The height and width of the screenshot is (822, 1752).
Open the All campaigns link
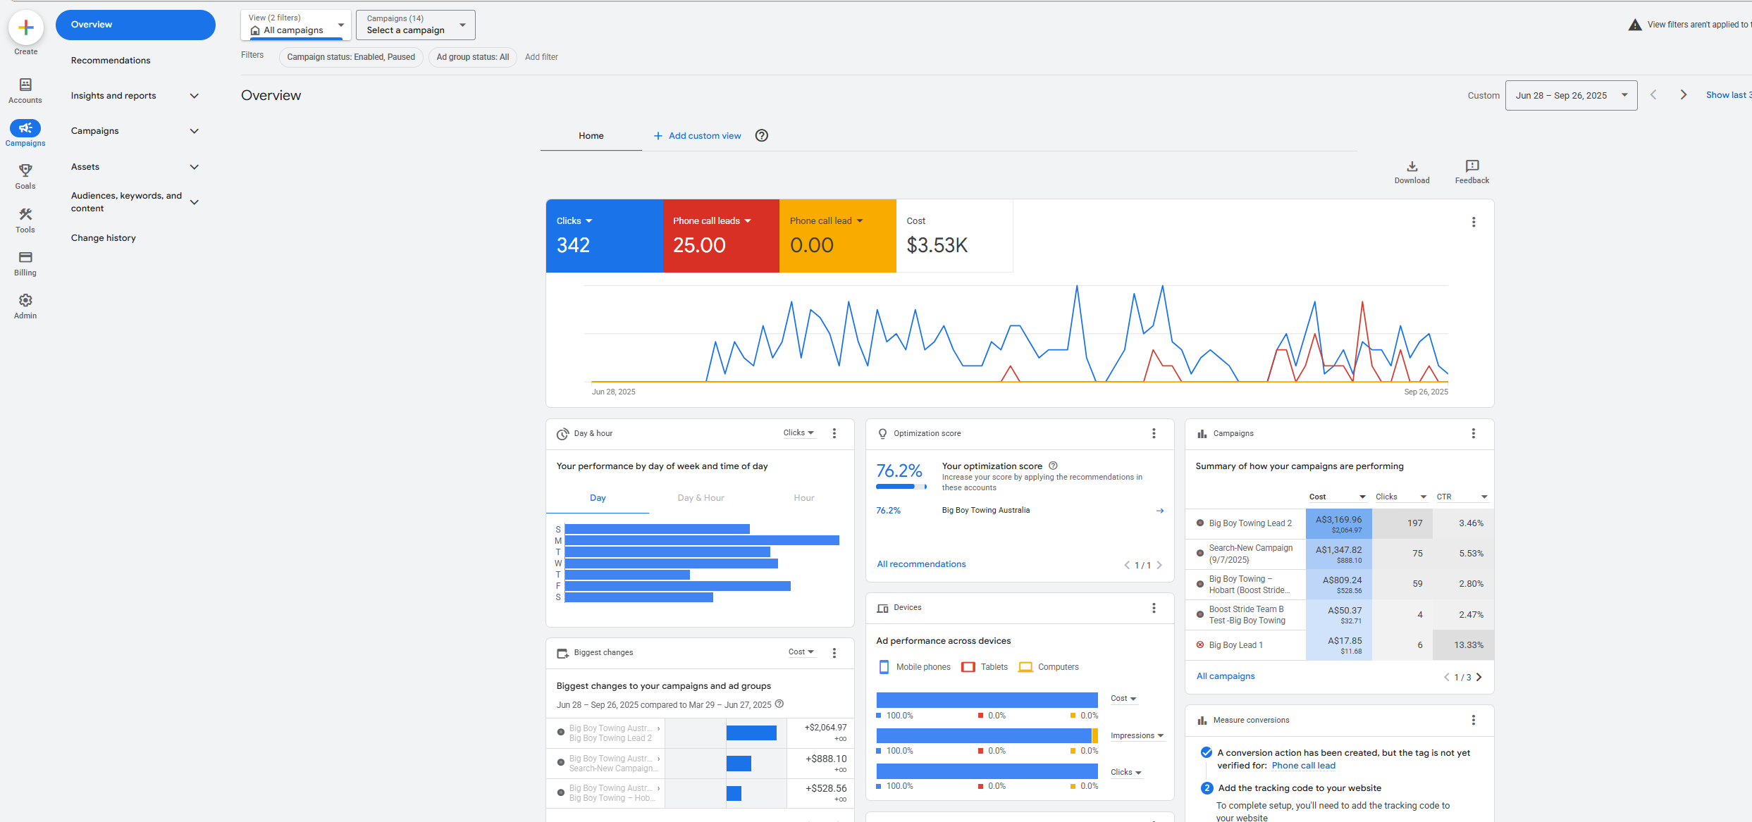coord(1226,676)
